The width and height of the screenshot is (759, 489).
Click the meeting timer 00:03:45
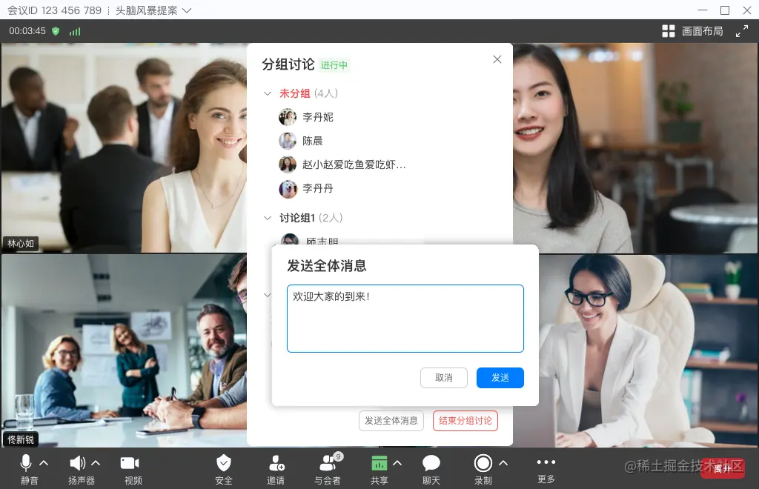point(27,31)
